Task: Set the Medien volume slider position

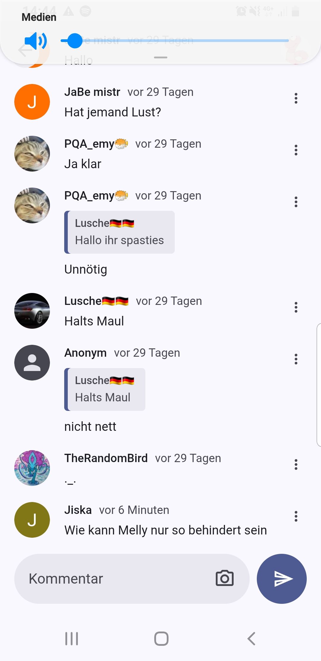Action: tap(174, 41)
